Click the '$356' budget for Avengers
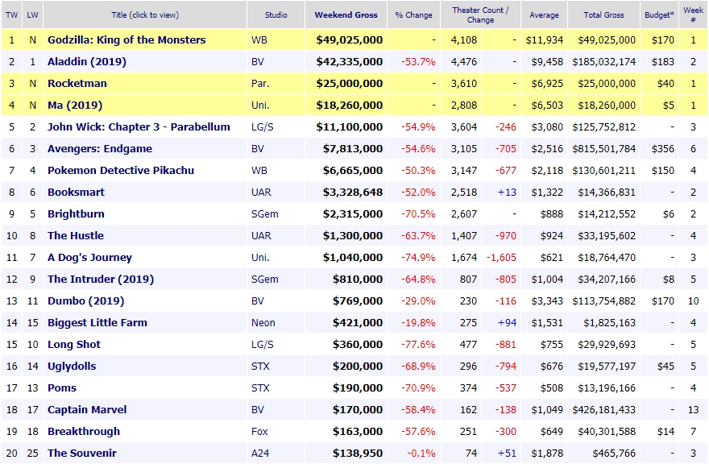This screenshot has width=709, height=464. point(663,148)
